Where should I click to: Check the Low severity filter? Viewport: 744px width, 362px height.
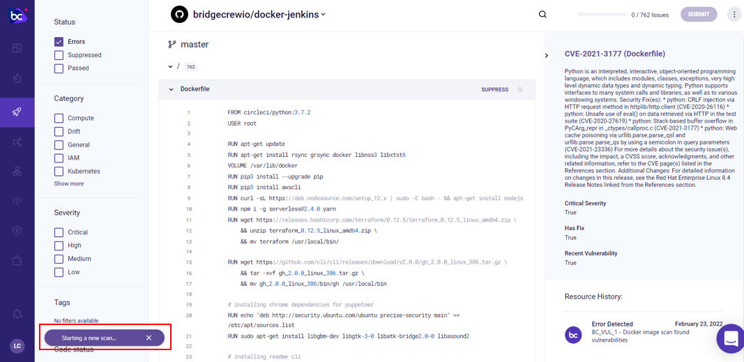[59, 272]
